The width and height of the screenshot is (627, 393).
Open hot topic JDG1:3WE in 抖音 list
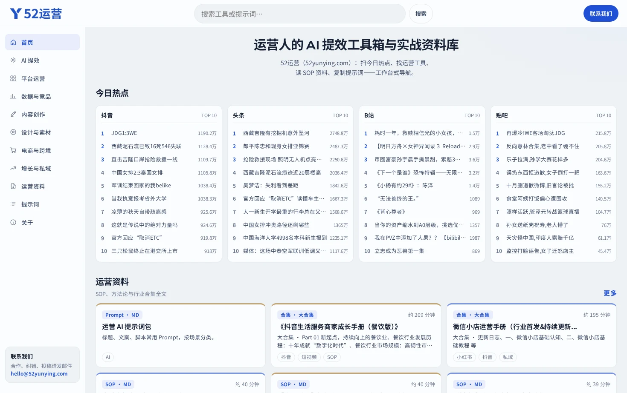coord(159,133)
